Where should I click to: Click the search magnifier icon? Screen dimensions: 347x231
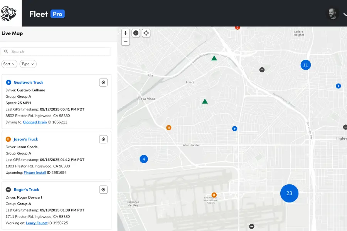(6, 52)
